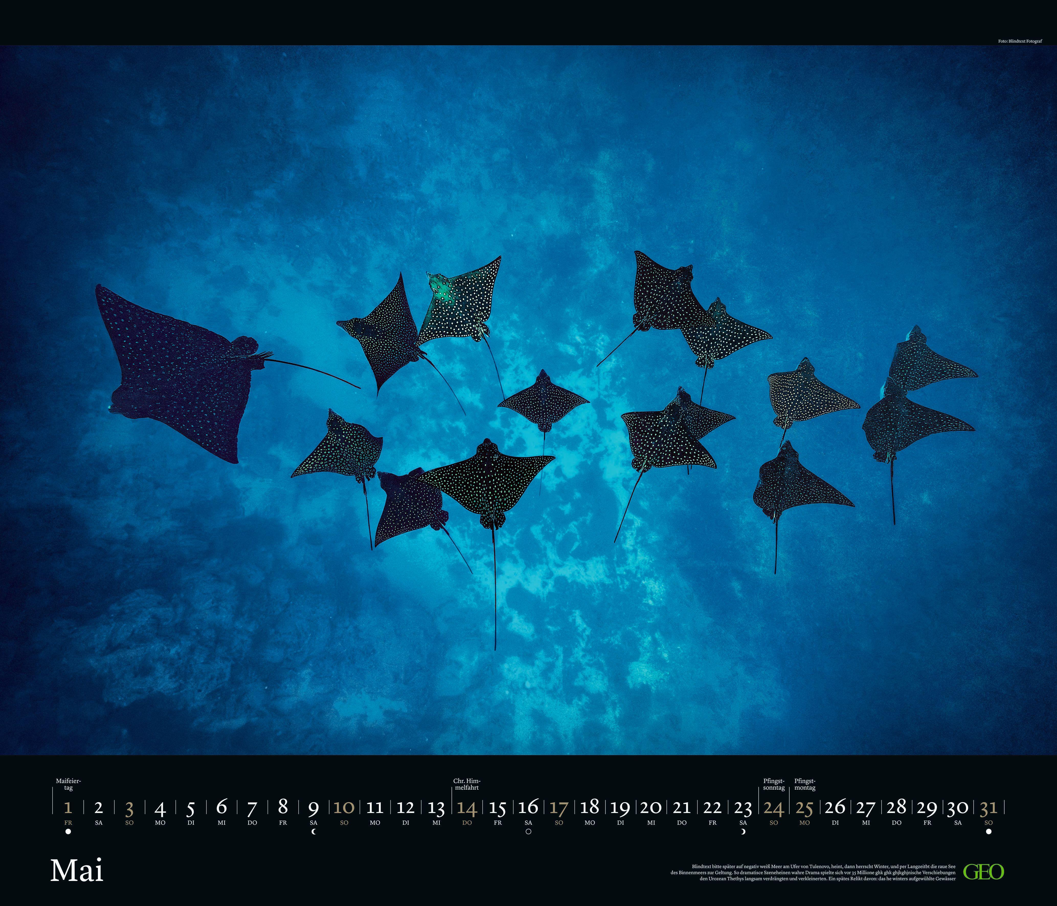
Task: Click the caption text paragraph beside the GEO logo
Action: tap(813, 872)
